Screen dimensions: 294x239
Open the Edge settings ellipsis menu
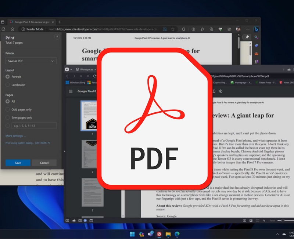(248, 29)
